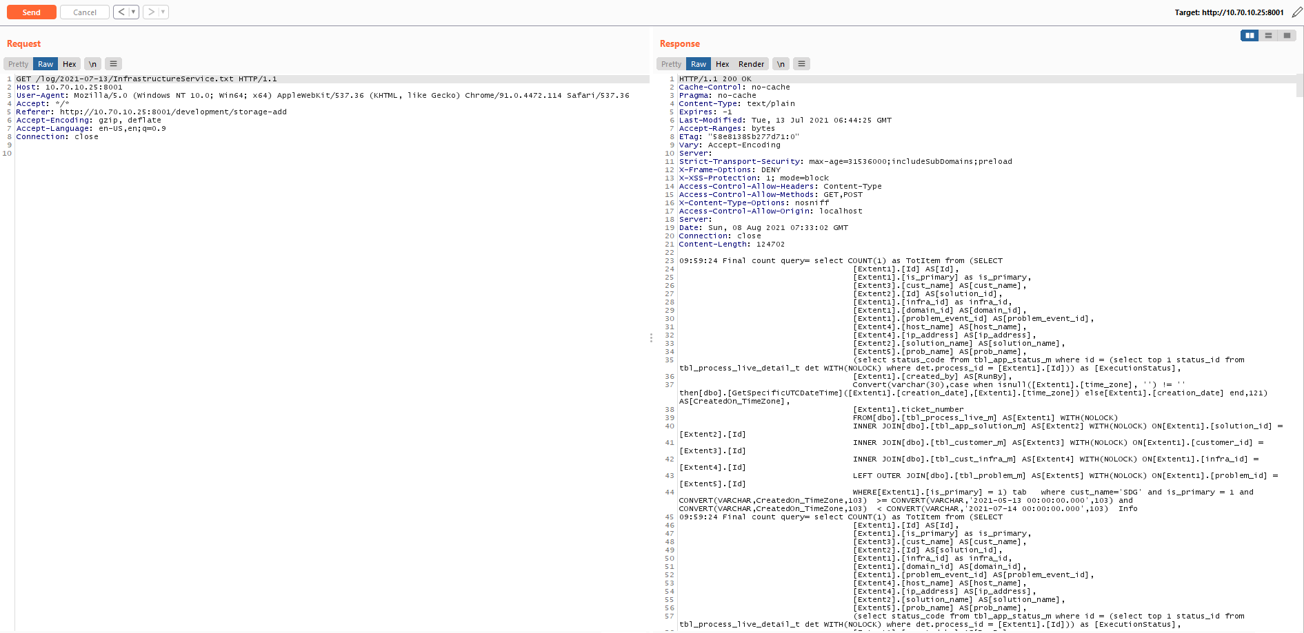Screen dimensions: 1304x633
Task: Click the Last-Modified response header
Action: click(785, 121)
